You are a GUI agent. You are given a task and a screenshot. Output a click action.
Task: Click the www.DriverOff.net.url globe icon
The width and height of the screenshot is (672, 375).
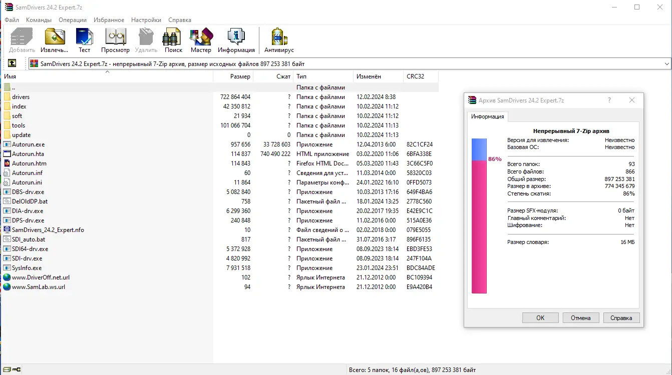click(7, 277)
